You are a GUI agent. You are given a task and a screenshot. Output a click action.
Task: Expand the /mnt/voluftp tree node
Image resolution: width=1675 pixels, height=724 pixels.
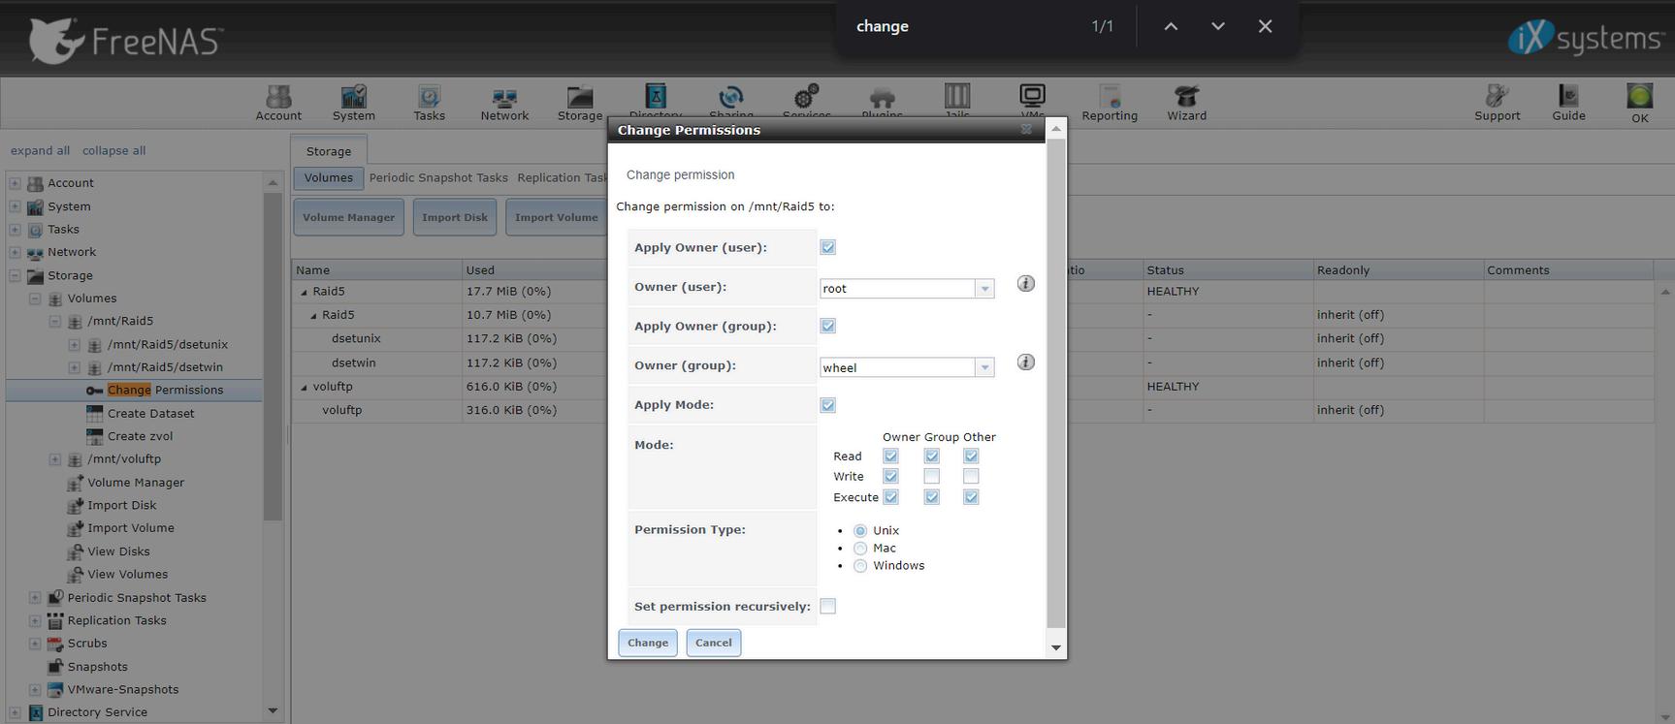(x=54, y=459)
